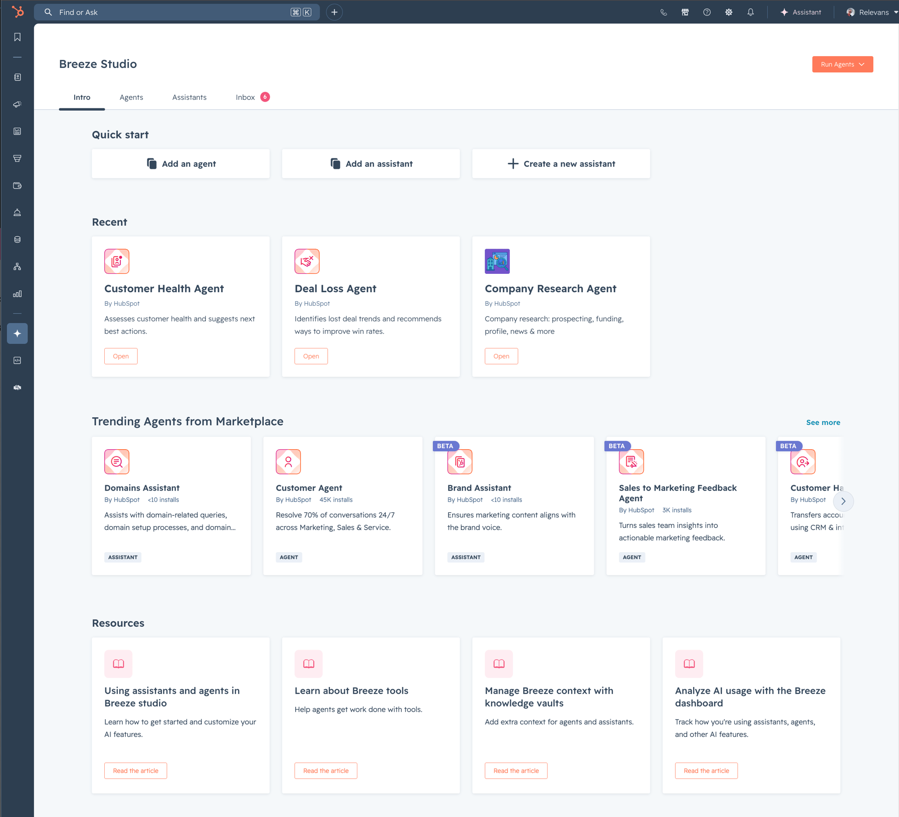
Task: Read the article on knowledge vaults
Action: tap(516, 771)
